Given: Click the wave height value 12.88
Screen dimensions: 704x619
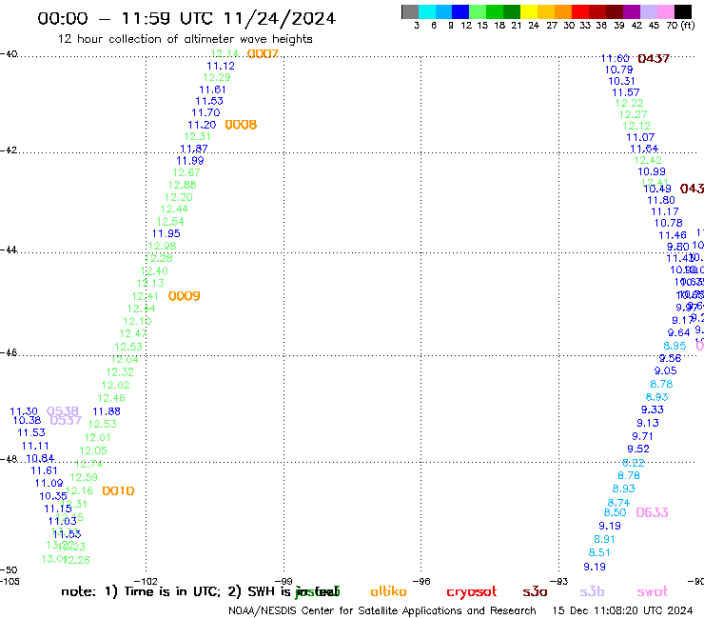Looking at the screenshot, I should (183, 185).
